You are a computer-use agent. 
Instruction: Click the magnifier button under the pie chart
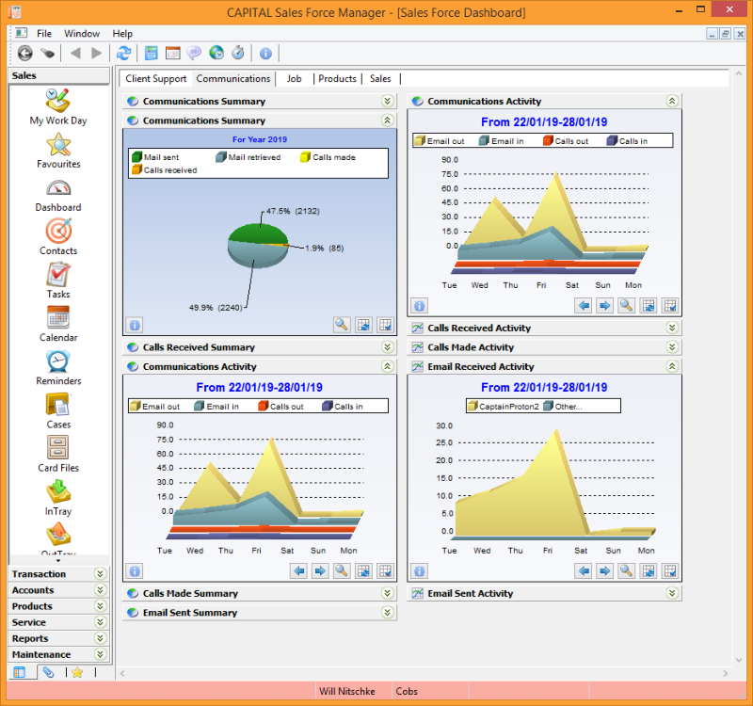point(342,325)
